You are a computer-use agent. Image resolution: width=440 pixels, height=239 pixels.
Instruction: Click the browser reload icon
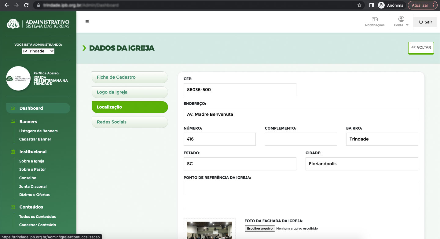(x=26, y=5)
